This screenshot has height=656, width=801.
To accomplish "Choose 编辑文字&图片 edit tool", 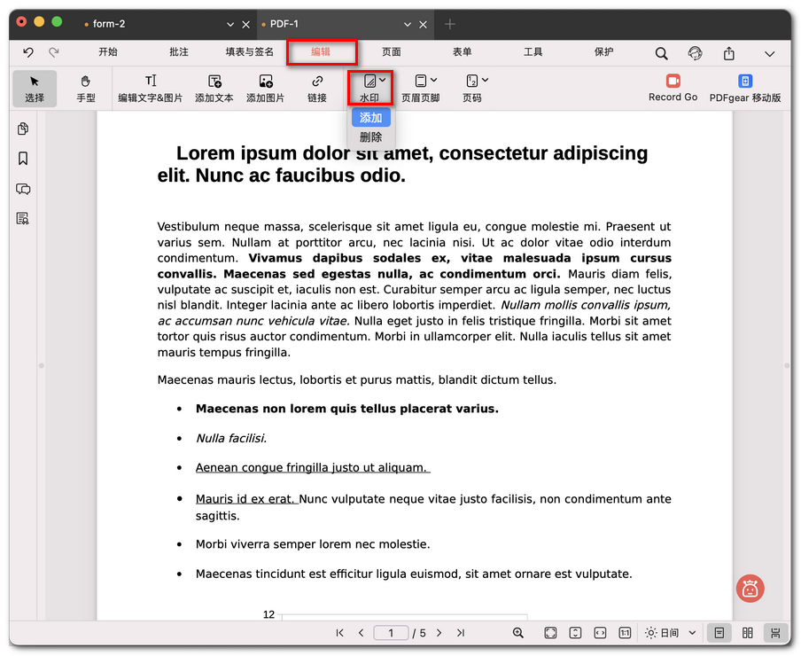I will pos(151,89).
